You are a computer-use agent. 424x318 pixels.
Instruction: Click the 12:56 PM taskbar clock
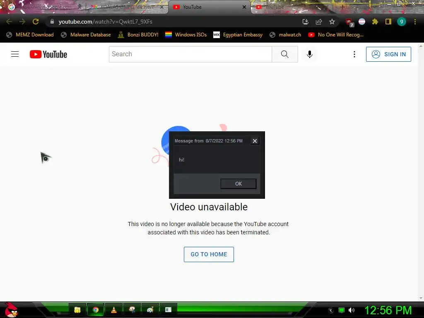(x=388, y=310)
